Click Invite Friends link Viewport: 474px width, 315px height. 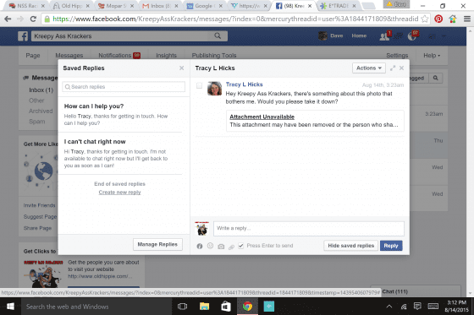pyautogui.click(x=39, y=205)
